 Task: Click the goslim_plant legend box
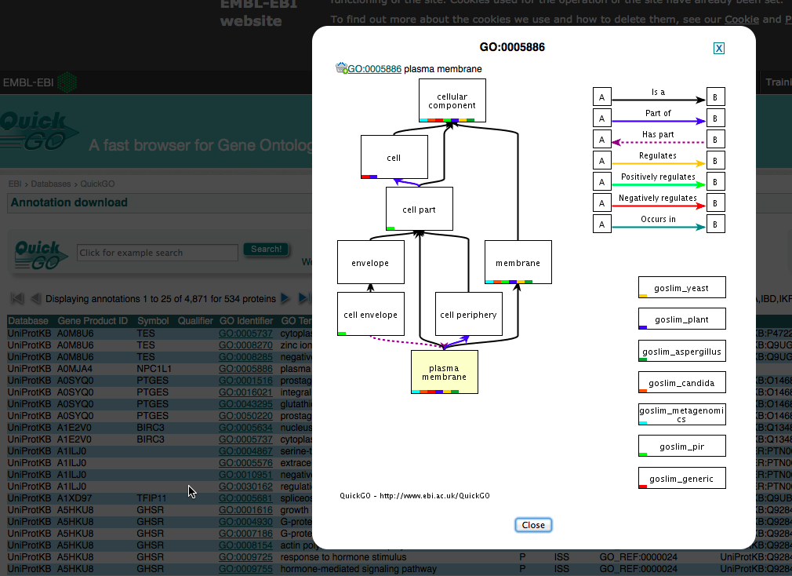[x=682, y=319]
